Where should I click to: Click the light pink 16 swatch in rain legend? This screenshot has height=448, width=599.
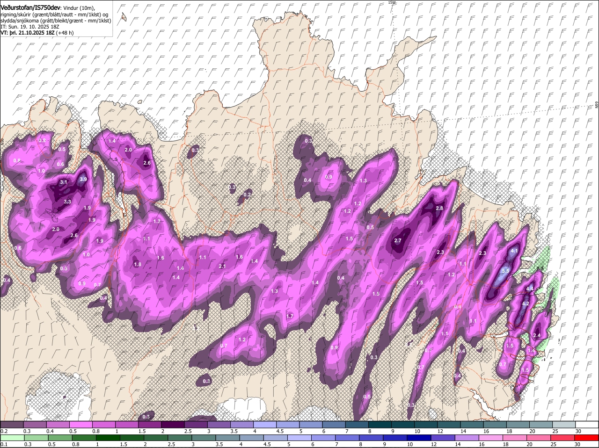click(x=491, y=438)
